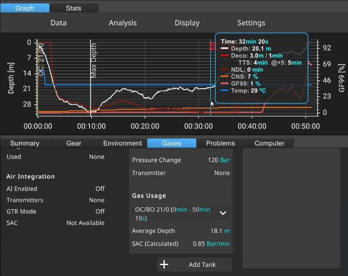This screenshot has width=348, height=276.
Task: Open the Stats tab
Action: [74, 8]
